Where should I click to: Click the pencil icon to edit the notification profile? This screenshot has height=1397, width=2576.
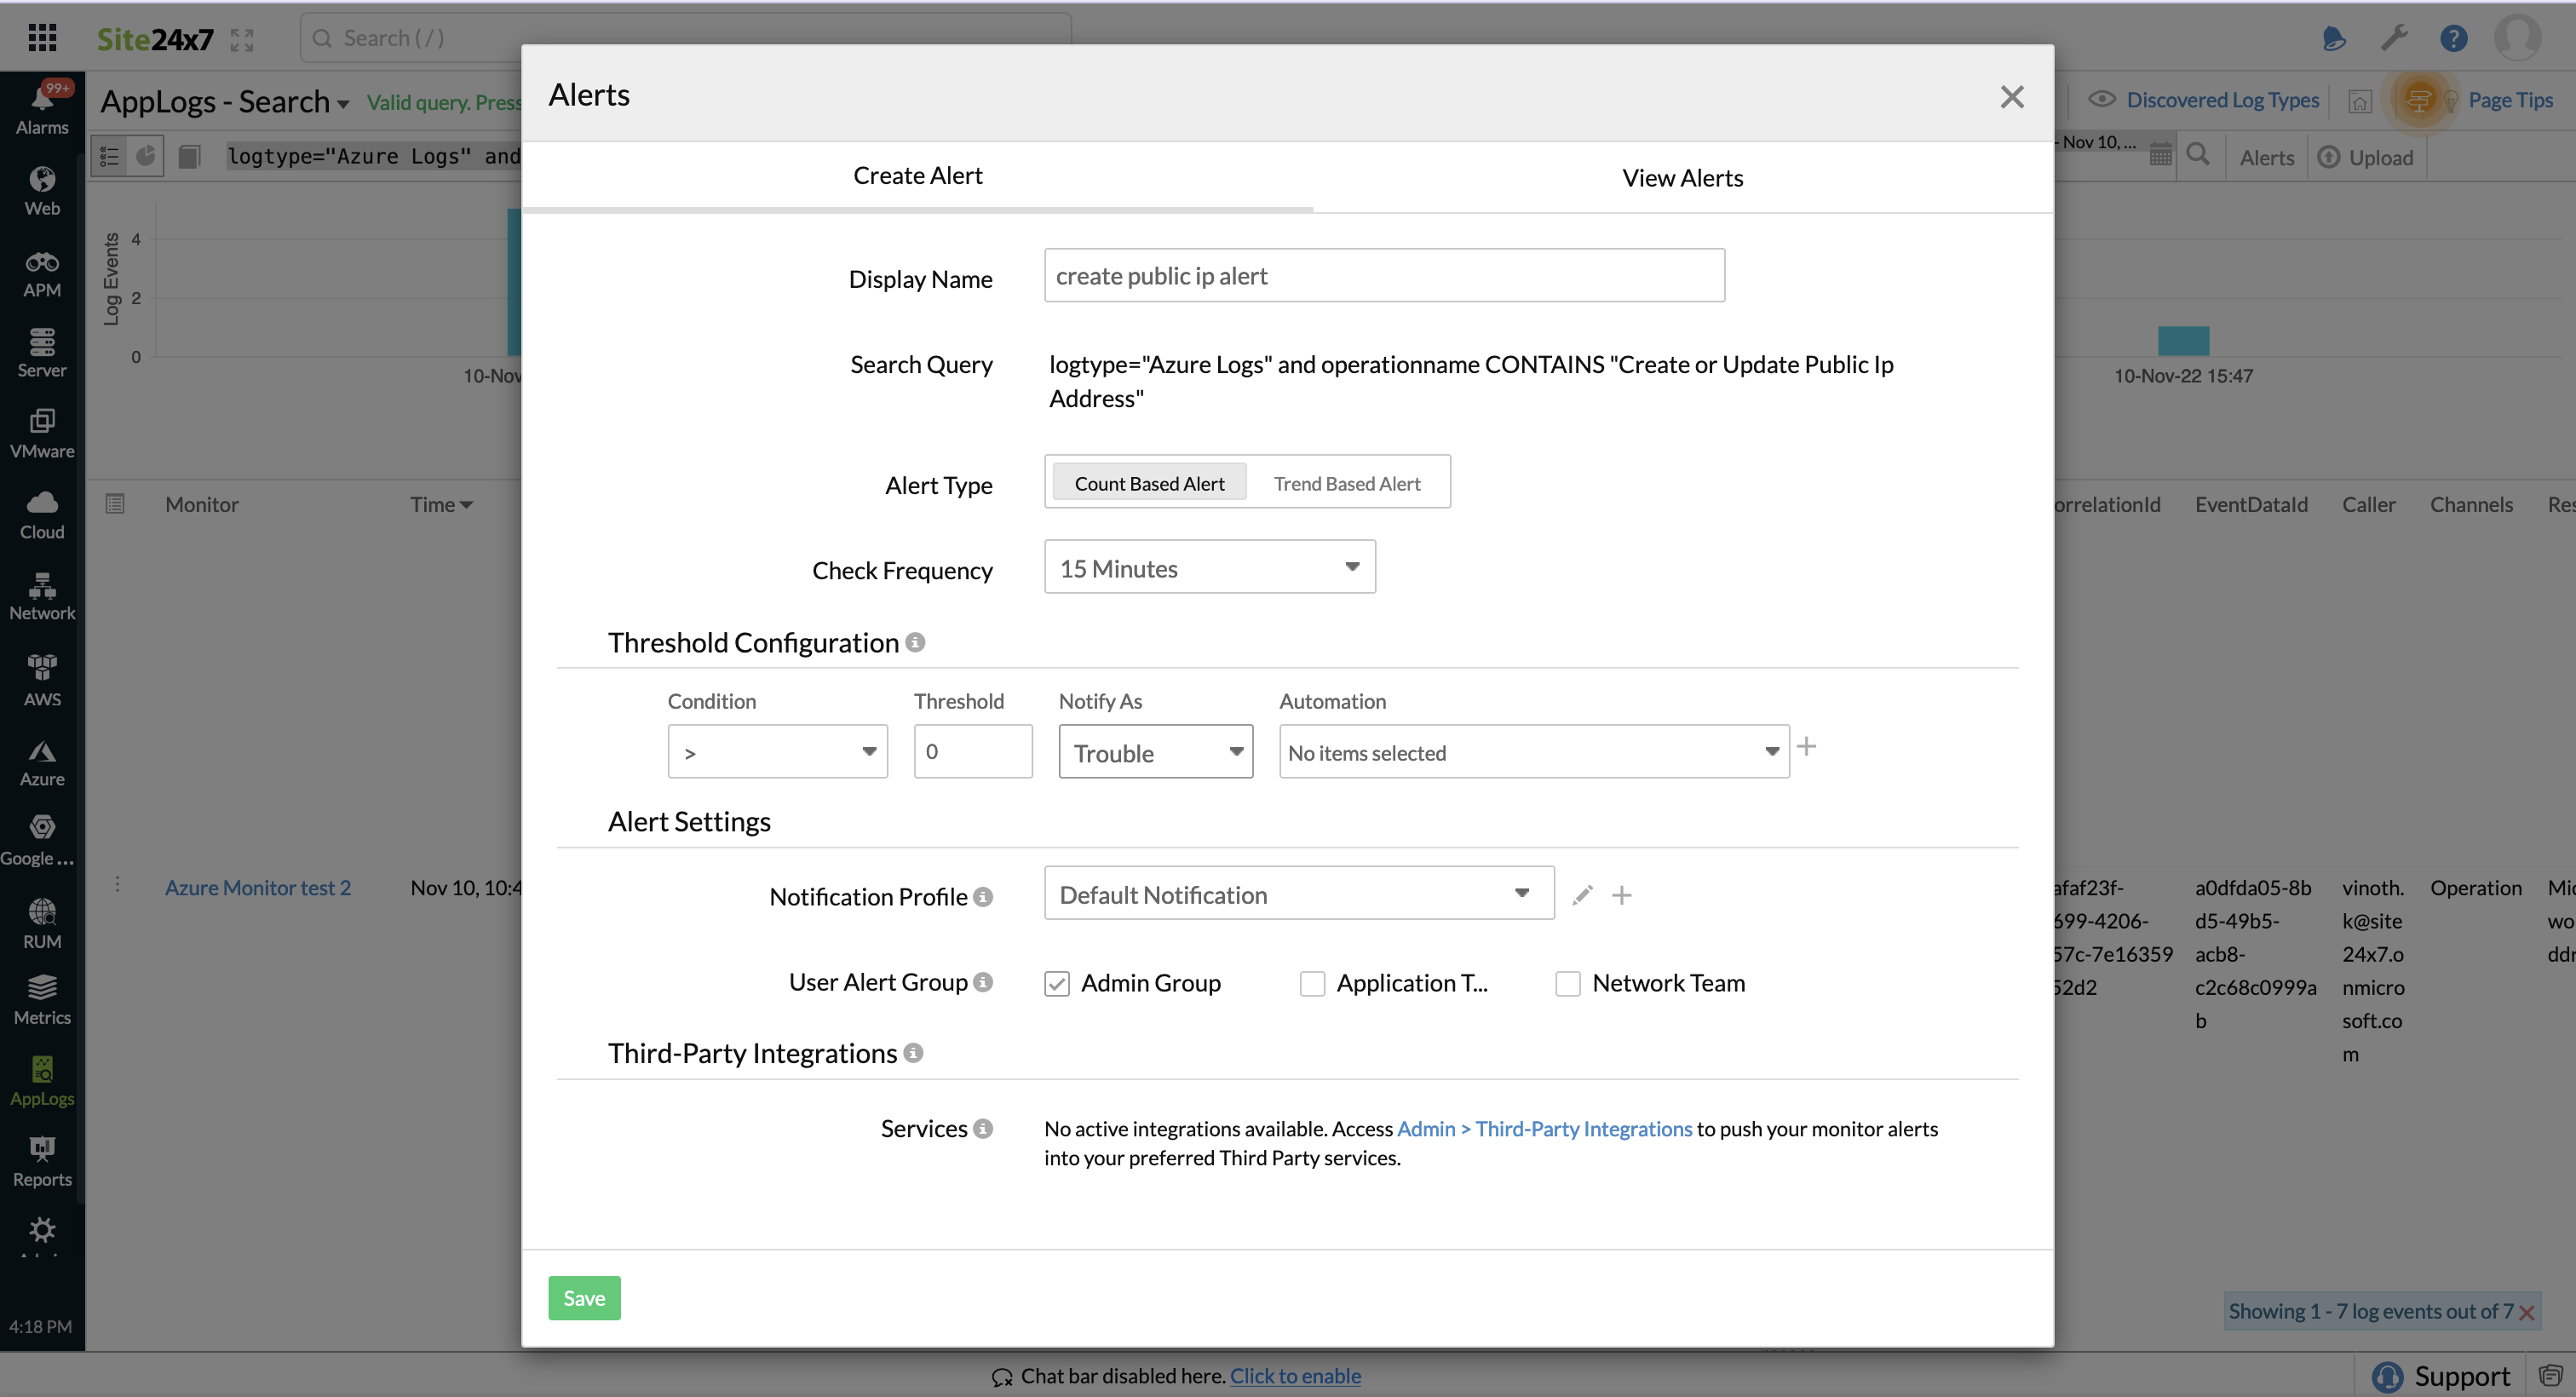[1581, 895]
